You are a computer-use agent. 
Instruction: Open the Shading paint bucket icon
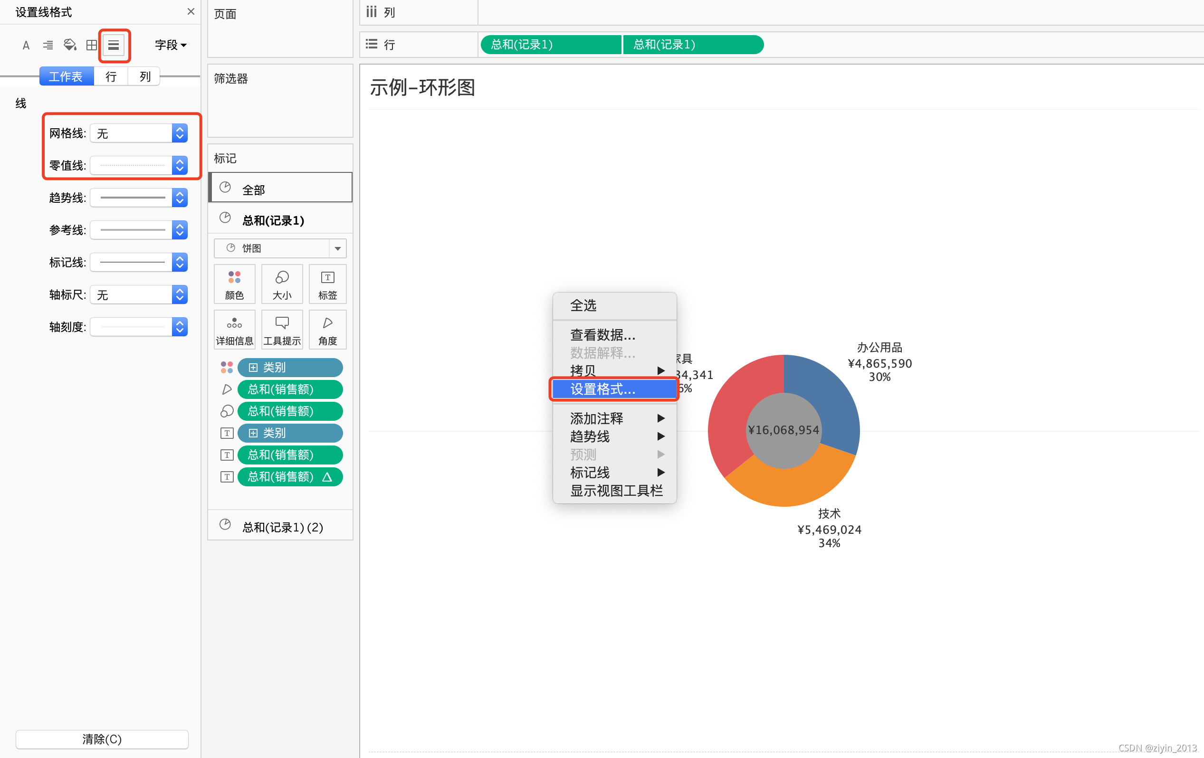70,46
